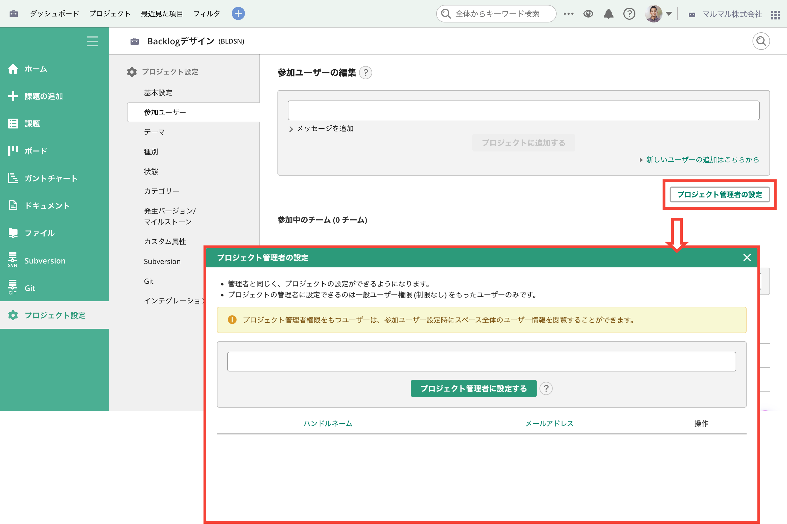The image size is (787, 524).
Task: Select プロジェクト設定 in left sidebar
Action: click(54, 315)
